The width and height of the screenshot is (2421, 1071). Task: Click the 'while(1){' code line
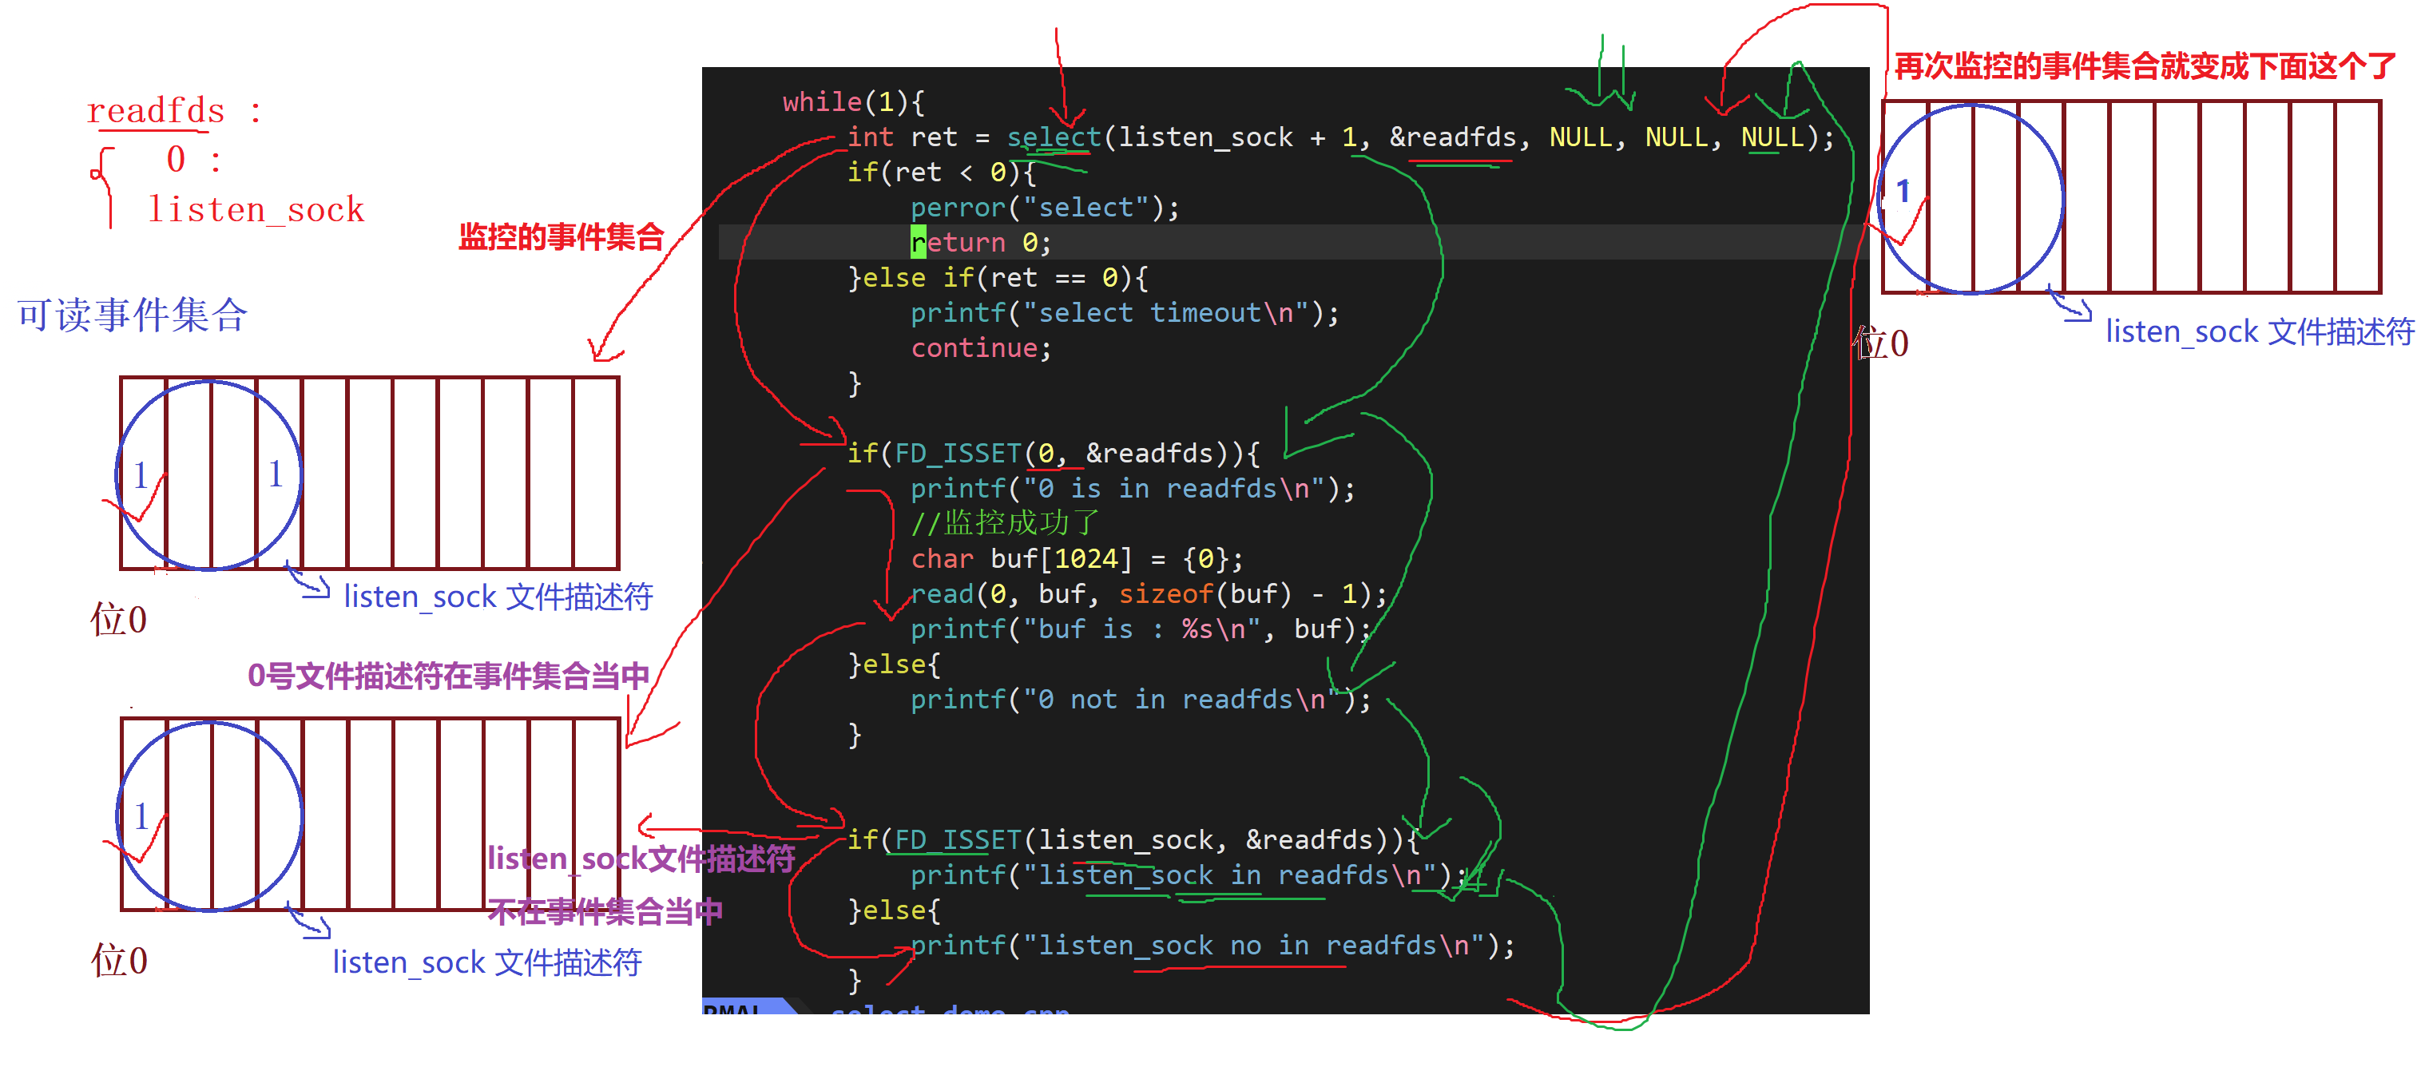853,101
